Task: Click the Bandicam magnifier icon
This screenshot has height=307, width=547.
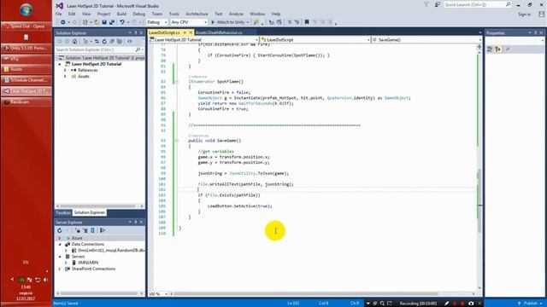Action: tap(382, 304)
